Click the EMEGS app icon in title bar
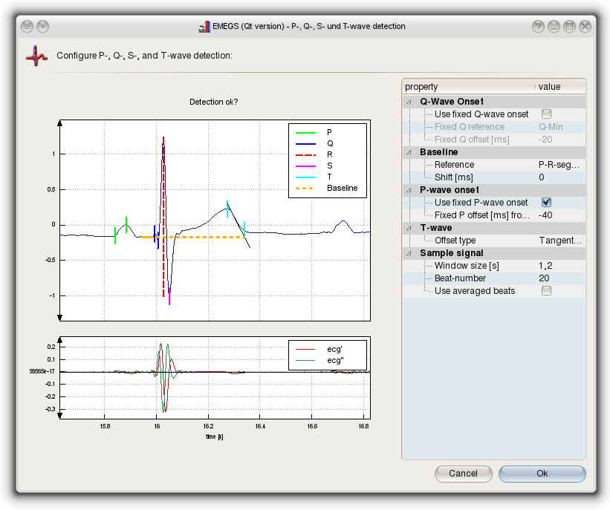The width and height of the screenshot is (610, 510). pos(204,27)
